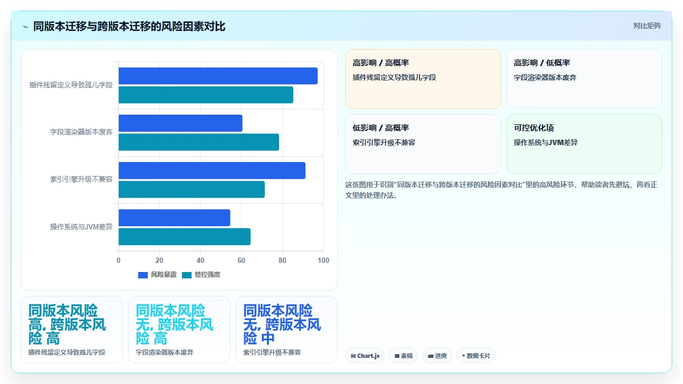683x384 pixels.
Task: Open the 高影响 / 高概率 matrix card
Action: coord(423,79)
